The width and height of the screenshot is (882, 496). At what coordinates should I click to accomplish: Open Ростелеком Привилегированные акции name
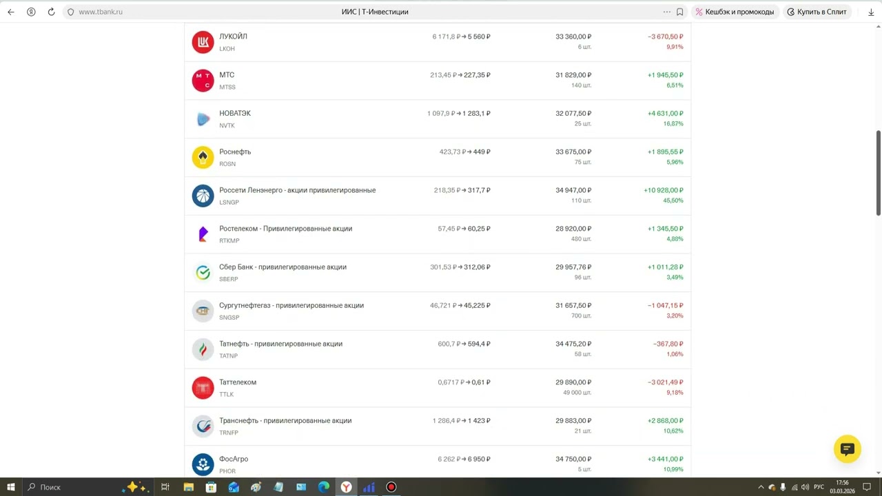pyautogui.click(x=286, y=229)
